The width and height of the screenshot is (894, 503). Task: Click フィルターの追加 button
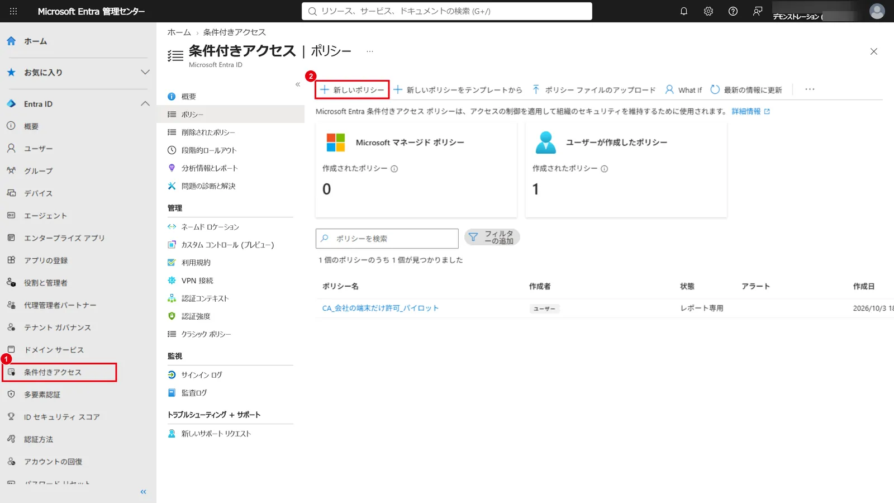492,238
